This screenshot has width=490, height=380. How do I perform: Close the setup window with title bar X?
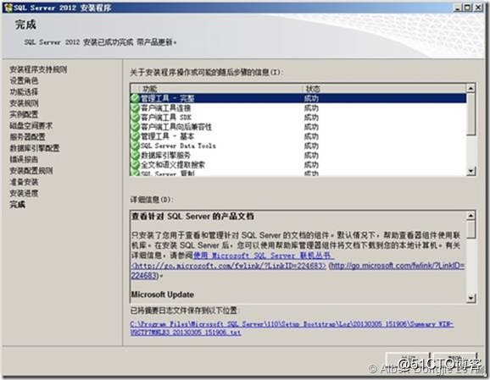tap(478, 7)
